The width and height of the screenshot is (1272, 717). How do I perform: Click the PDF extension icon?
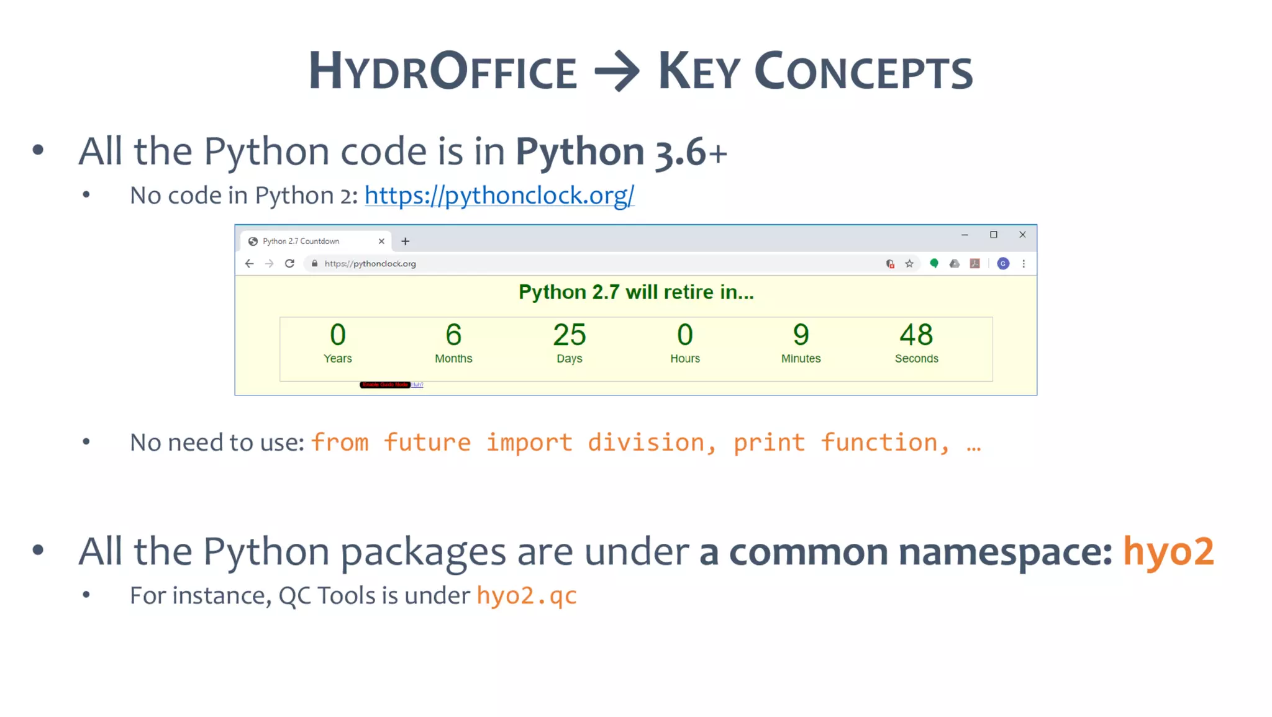975,264
